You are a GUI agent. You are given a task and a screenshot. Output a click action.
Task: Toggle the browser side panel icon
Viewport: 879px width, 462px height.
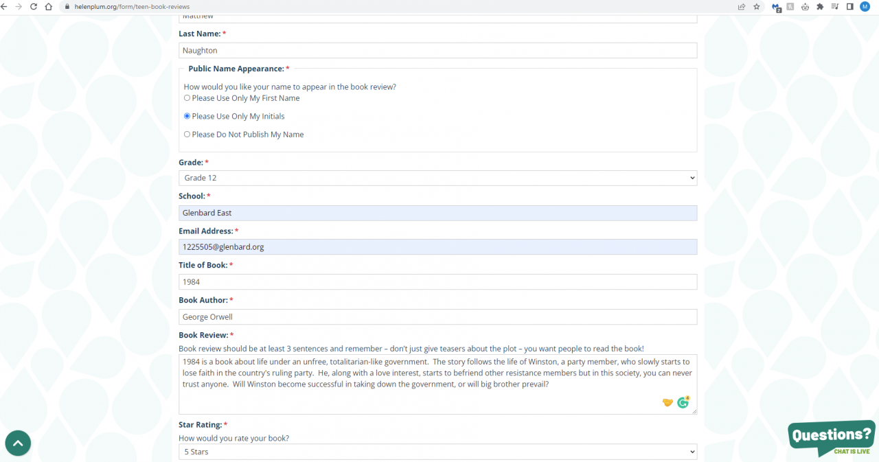849,6
